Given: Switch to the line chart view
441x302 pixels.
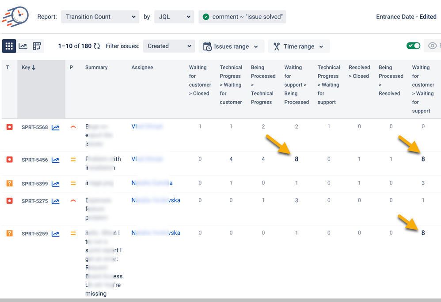Looking at the screenshot, I should [x=23, y=46].
